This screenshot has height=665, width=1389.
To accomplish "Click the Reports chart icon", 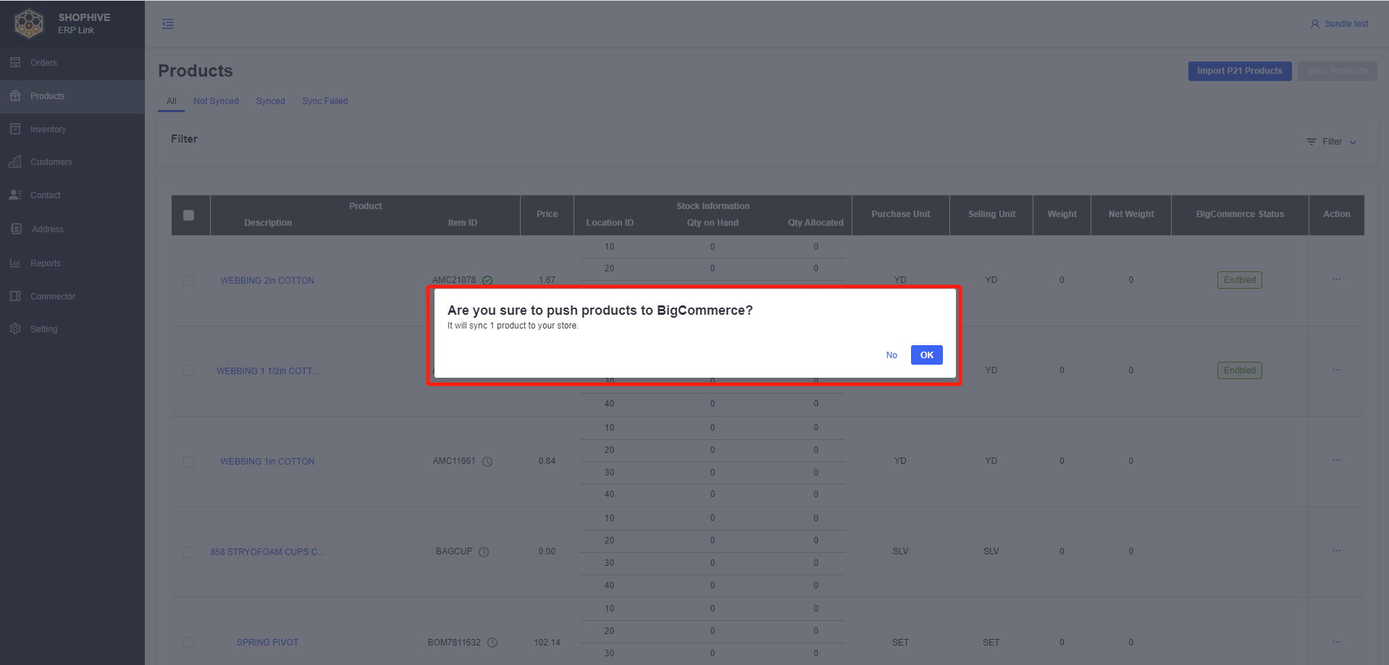I will click(15, 263).
